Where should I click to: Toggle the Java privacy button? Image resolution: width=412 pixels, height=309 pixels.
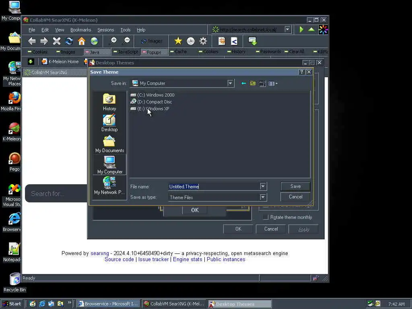(x=97, y=52)
